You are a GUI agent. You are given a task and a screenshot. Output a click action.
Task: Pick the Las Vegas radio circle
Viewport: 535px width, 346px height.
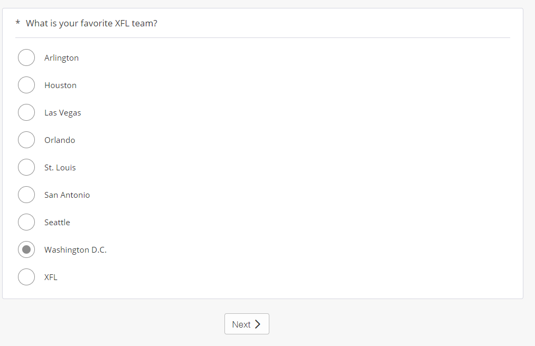pyautogui.click(x=26, y=112)
